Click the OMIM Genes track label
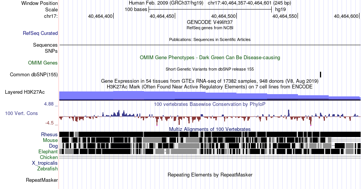The image size is (361, 189). 43,63
